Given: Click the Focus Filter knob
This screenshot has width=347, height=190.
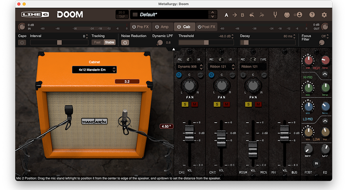Looking at the screenshot, I should click(x=322, y=43).
